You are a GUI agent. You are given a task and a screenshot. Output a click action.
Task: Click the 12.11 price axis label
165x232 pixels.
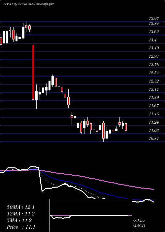[x=154, y=89]
